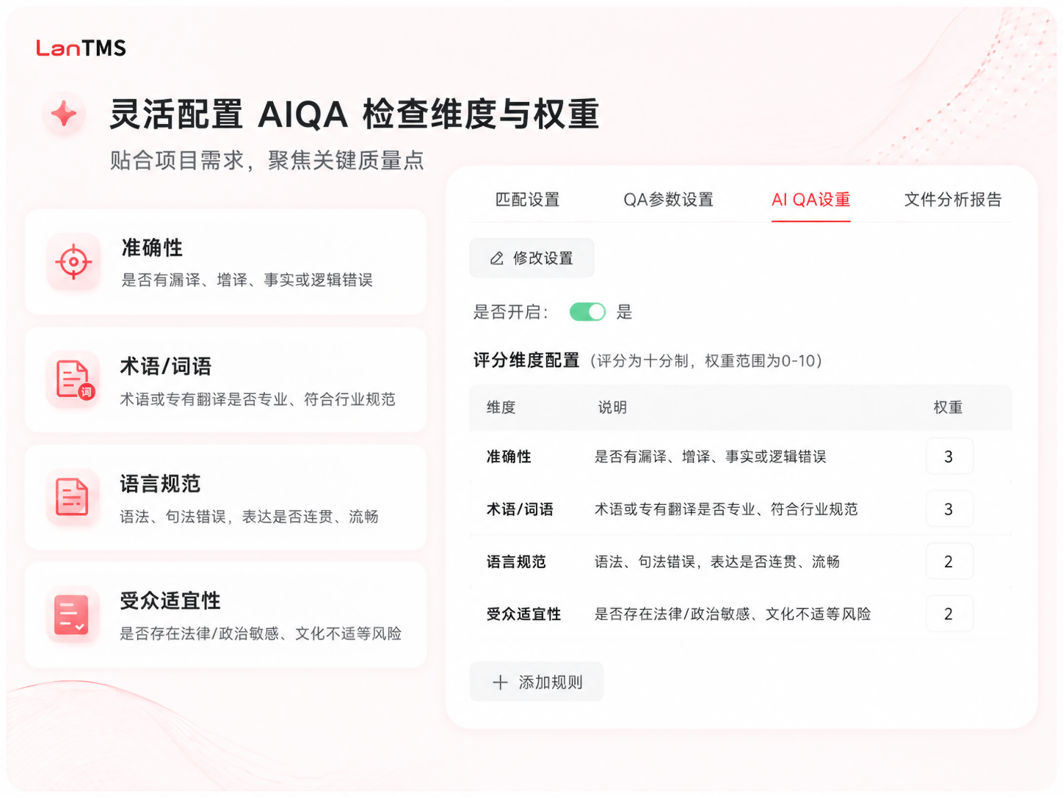Focus the 语言规范 weight field
The width and height of the screenshot is (1063, 797).
tap(949, 561)
